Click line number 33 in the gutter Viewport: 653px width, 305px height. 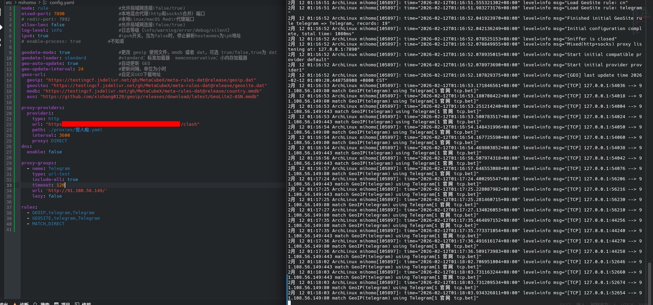[9, 185]
